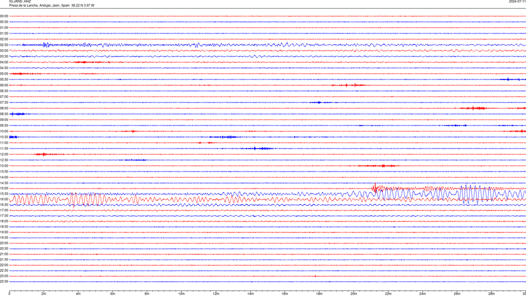Click the station location text 'Presa de la Lancha, Andujar'
This screenshot has width=526, height=296.
click(31, 5)
